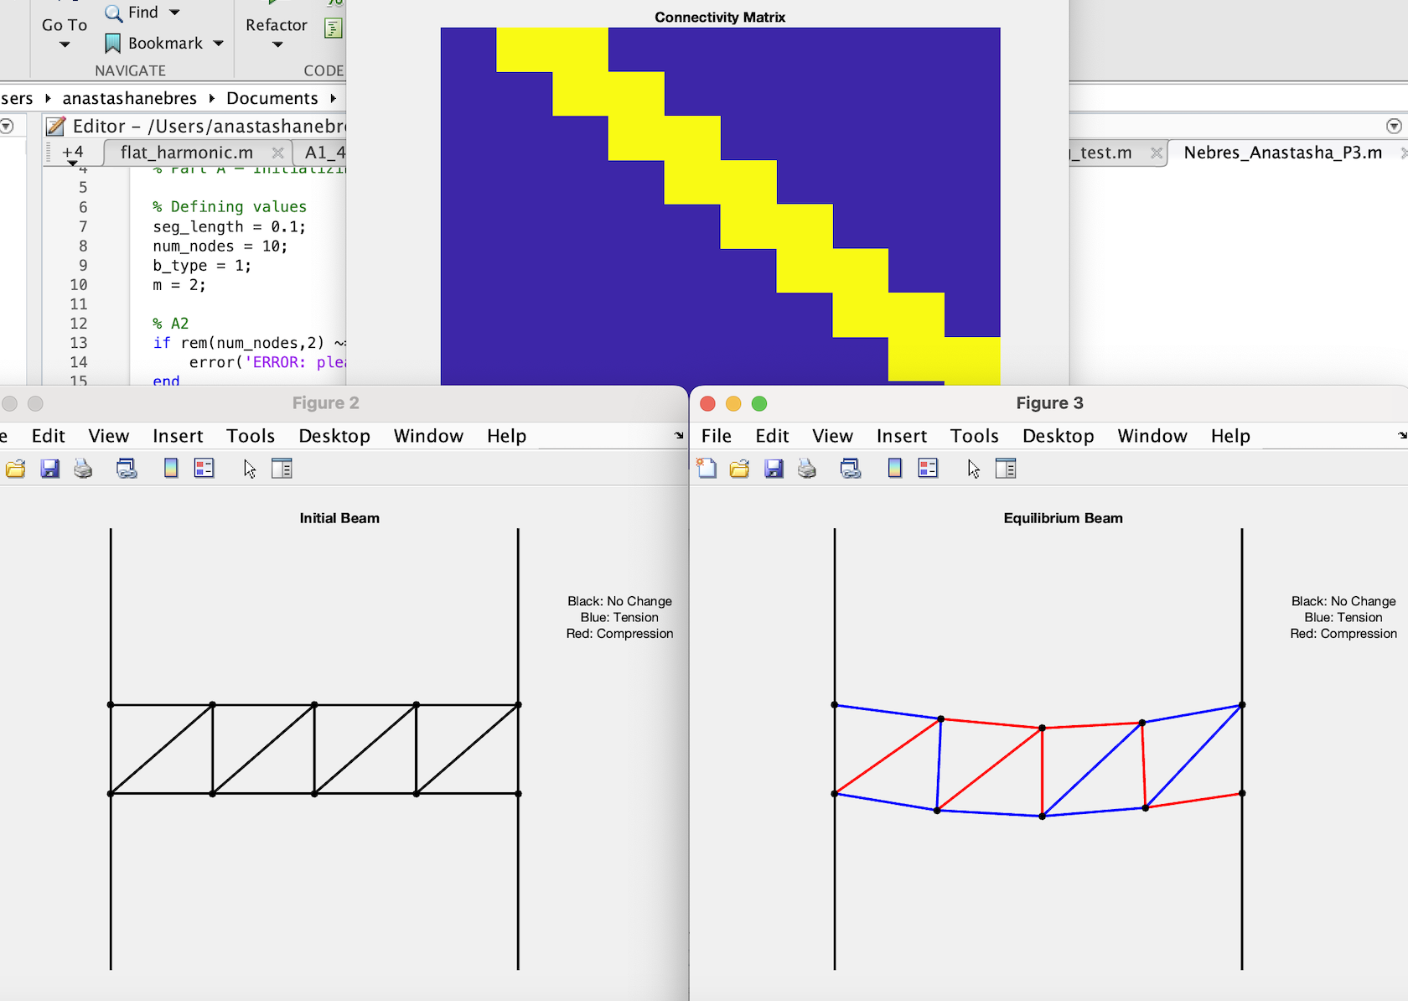Insert Legend in Figure 3
This screenshot has height=1001, width=1408.
[x=928, y=469]
